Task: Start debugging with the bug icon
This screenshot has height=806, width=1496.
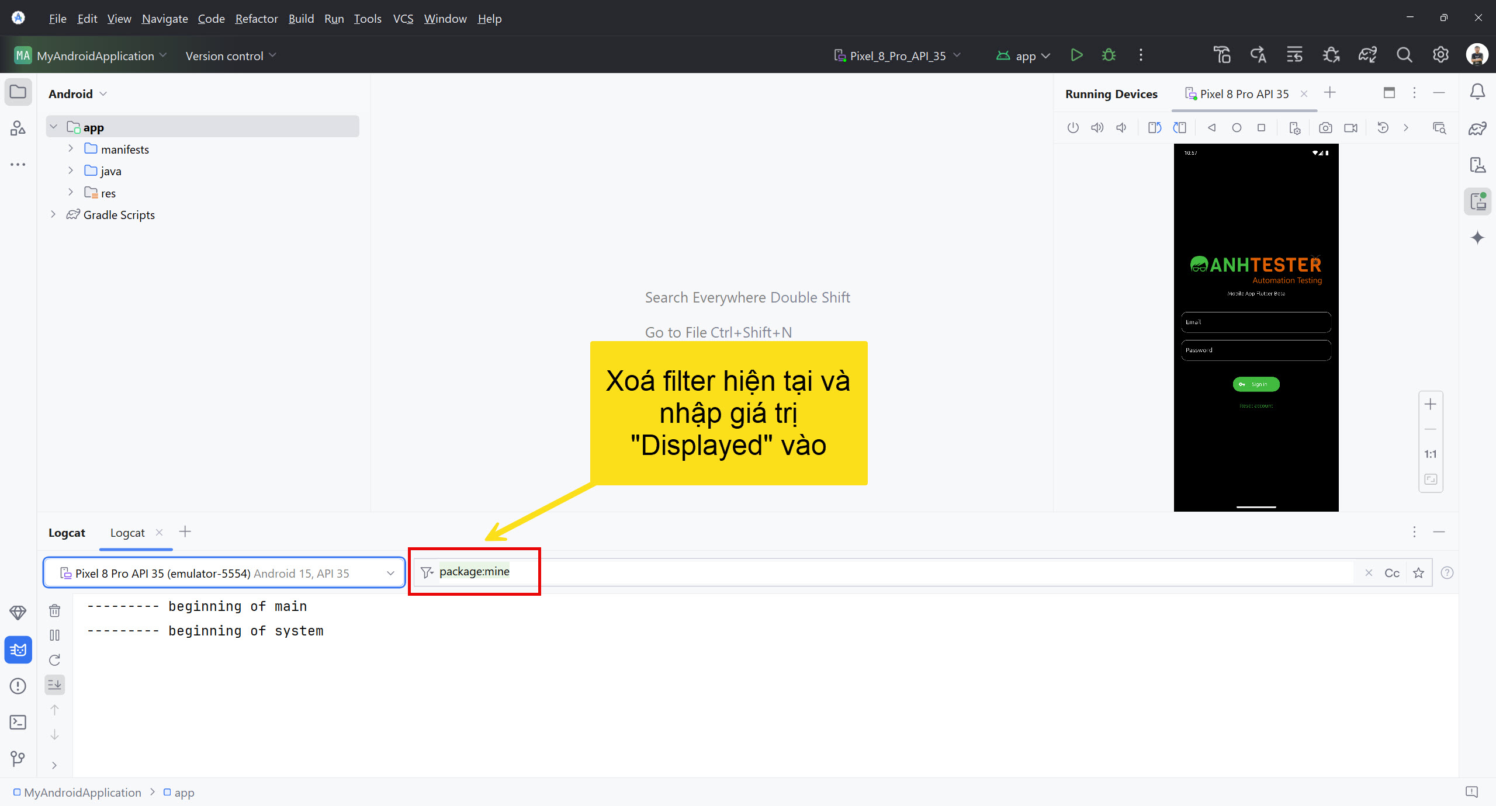Action: pos(1109,55)
